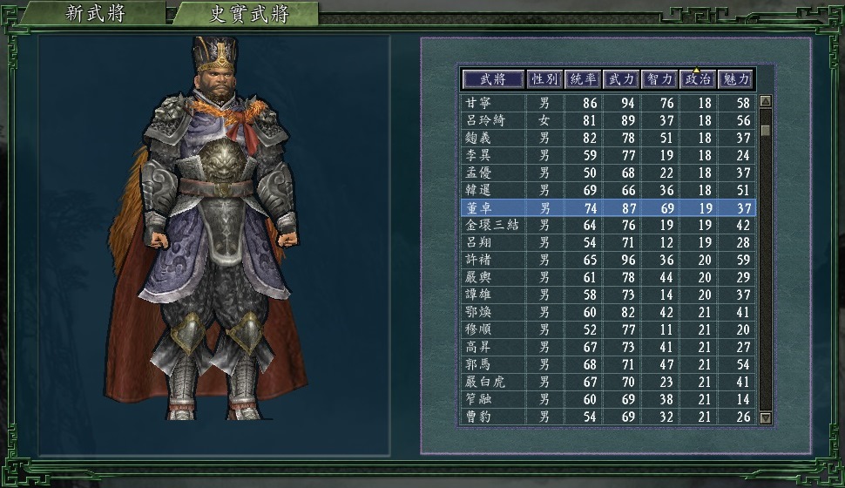Select 許褚 from the officer list

(608, 260)
